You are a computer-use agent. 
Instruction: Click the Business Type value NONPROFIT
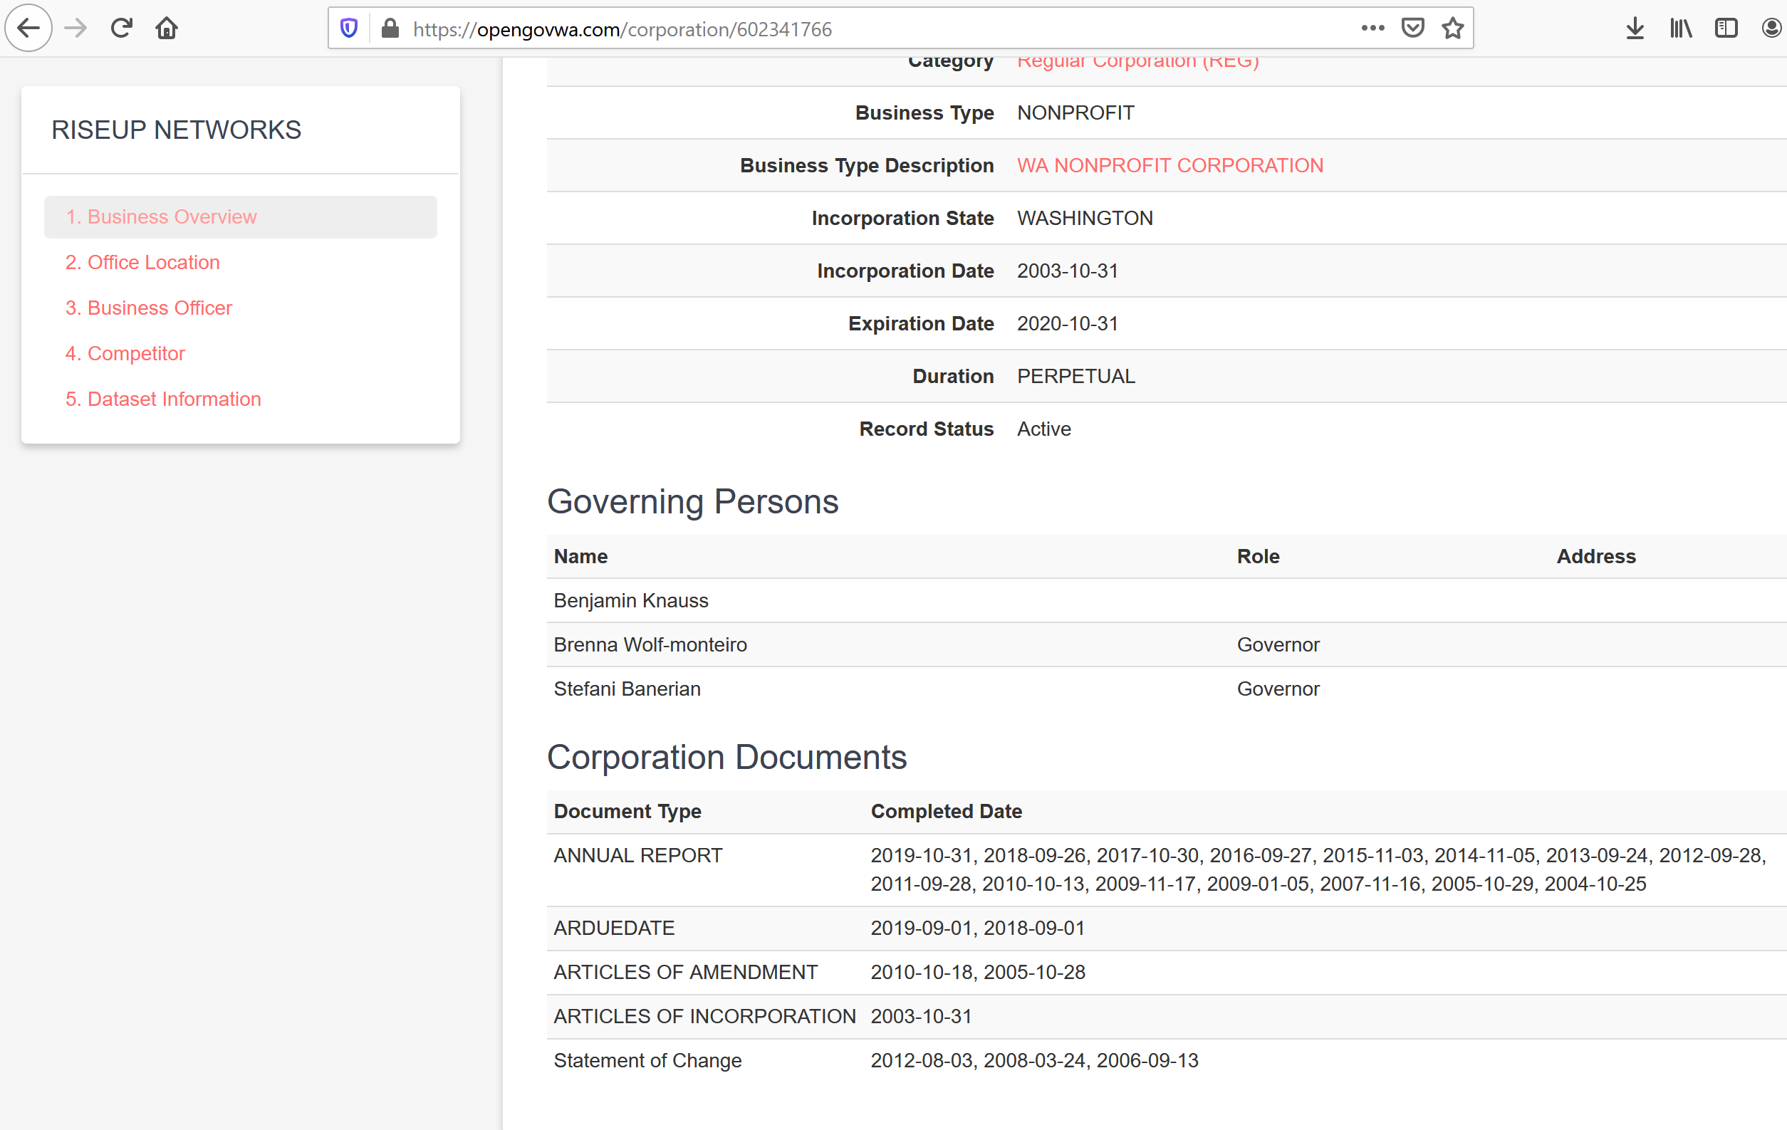(1075, 113)
